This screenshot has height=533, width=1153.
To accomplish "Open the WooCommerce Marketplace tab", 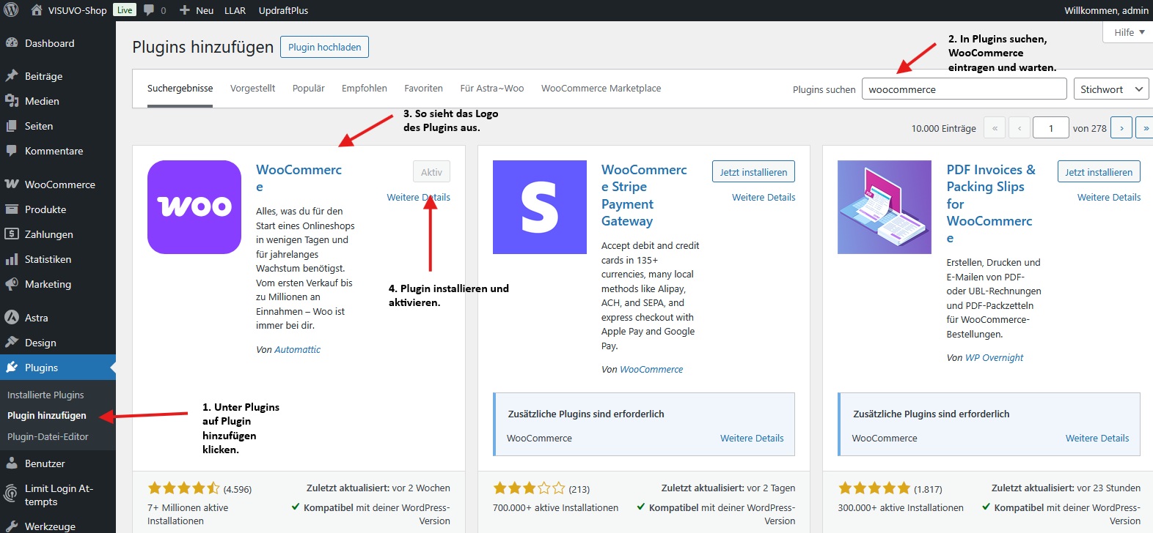I will (601, 89).
